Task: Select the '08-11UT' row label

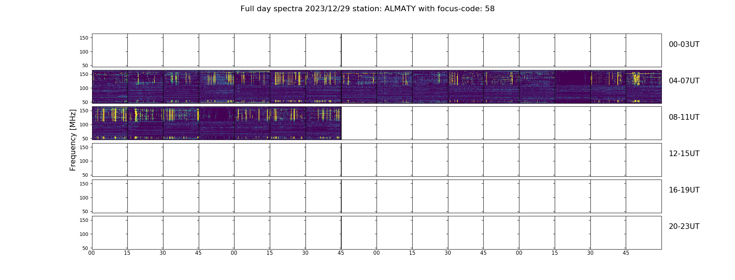Action: point(684,117)
